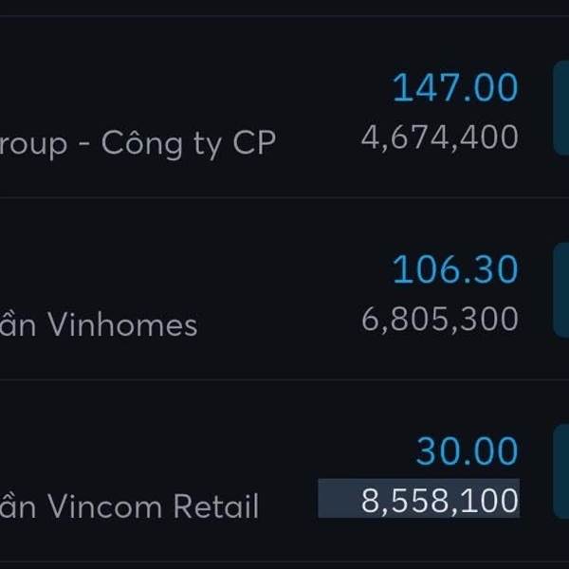
Task: Click the blue badge beside price 30.00
Action: [x=560, y=471]
